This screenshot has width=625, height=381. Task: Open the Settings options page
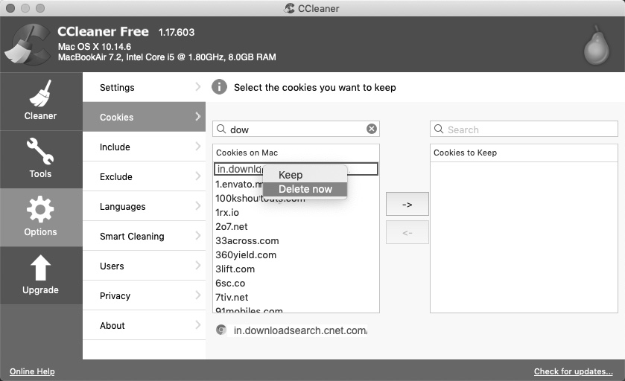click(144, 87)
